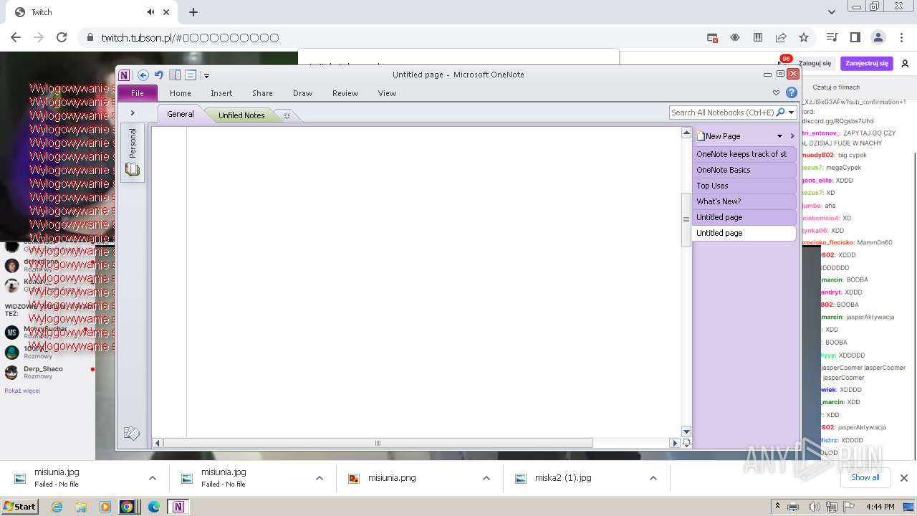
Task: Open first Untitled page above the selected page
Action: tap(744, 217)
